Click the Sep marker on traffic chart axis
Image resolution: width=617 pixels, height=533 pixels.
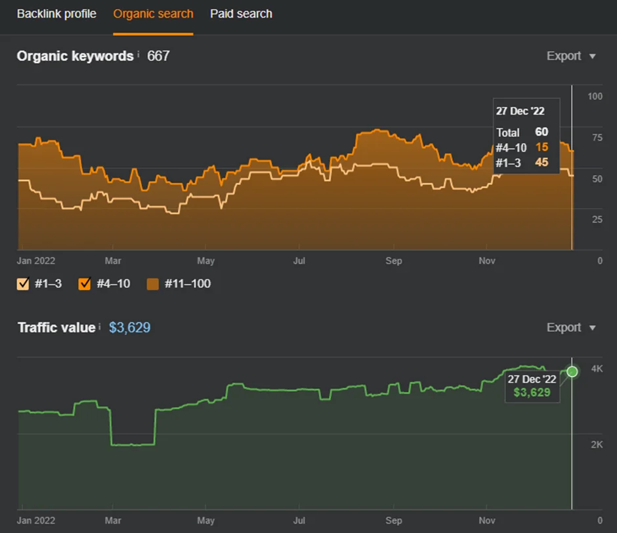(x=393, y=521)
